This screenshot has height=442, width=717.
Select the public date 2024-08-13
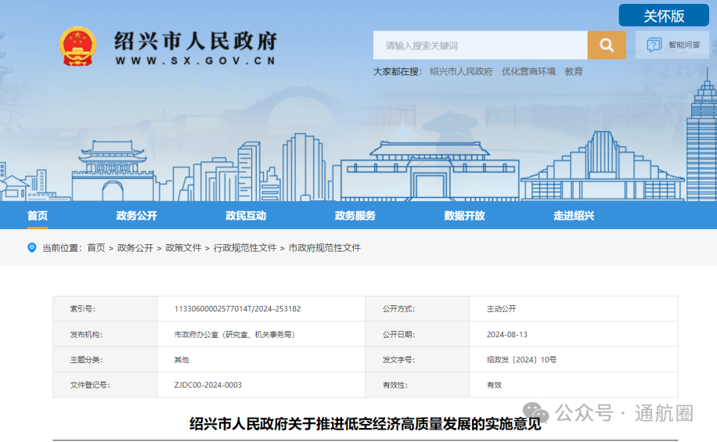click(507, 334)
